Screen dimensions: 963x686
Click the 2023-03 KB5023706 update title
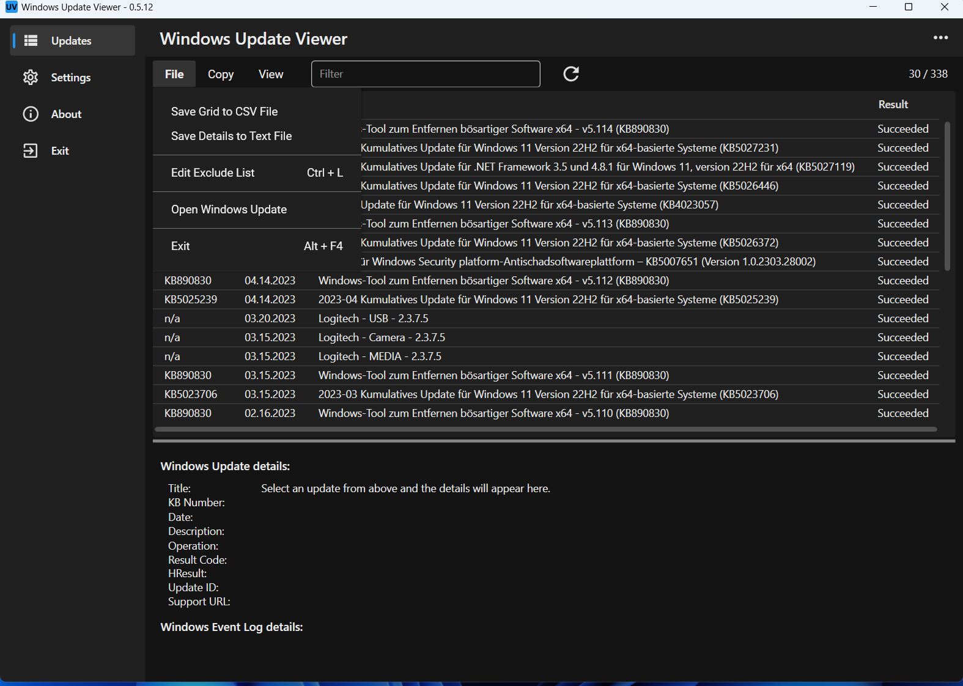pos(548,394)
